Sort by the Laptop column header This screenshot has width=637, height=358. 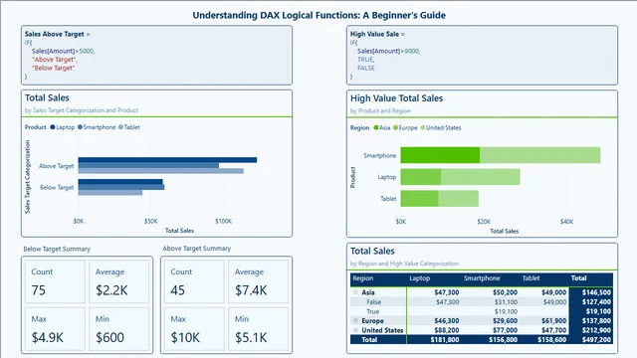(420, 278)
